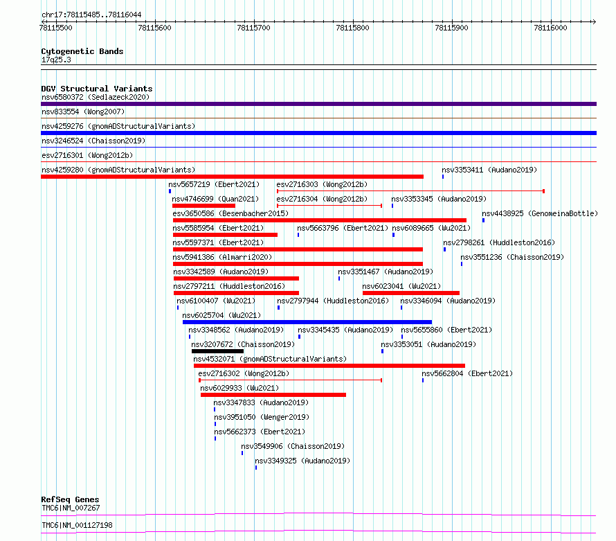616x541 pixels.
Task: Open nsv5662804 (Ebert2021) label
Action: [x=467, y=373]
